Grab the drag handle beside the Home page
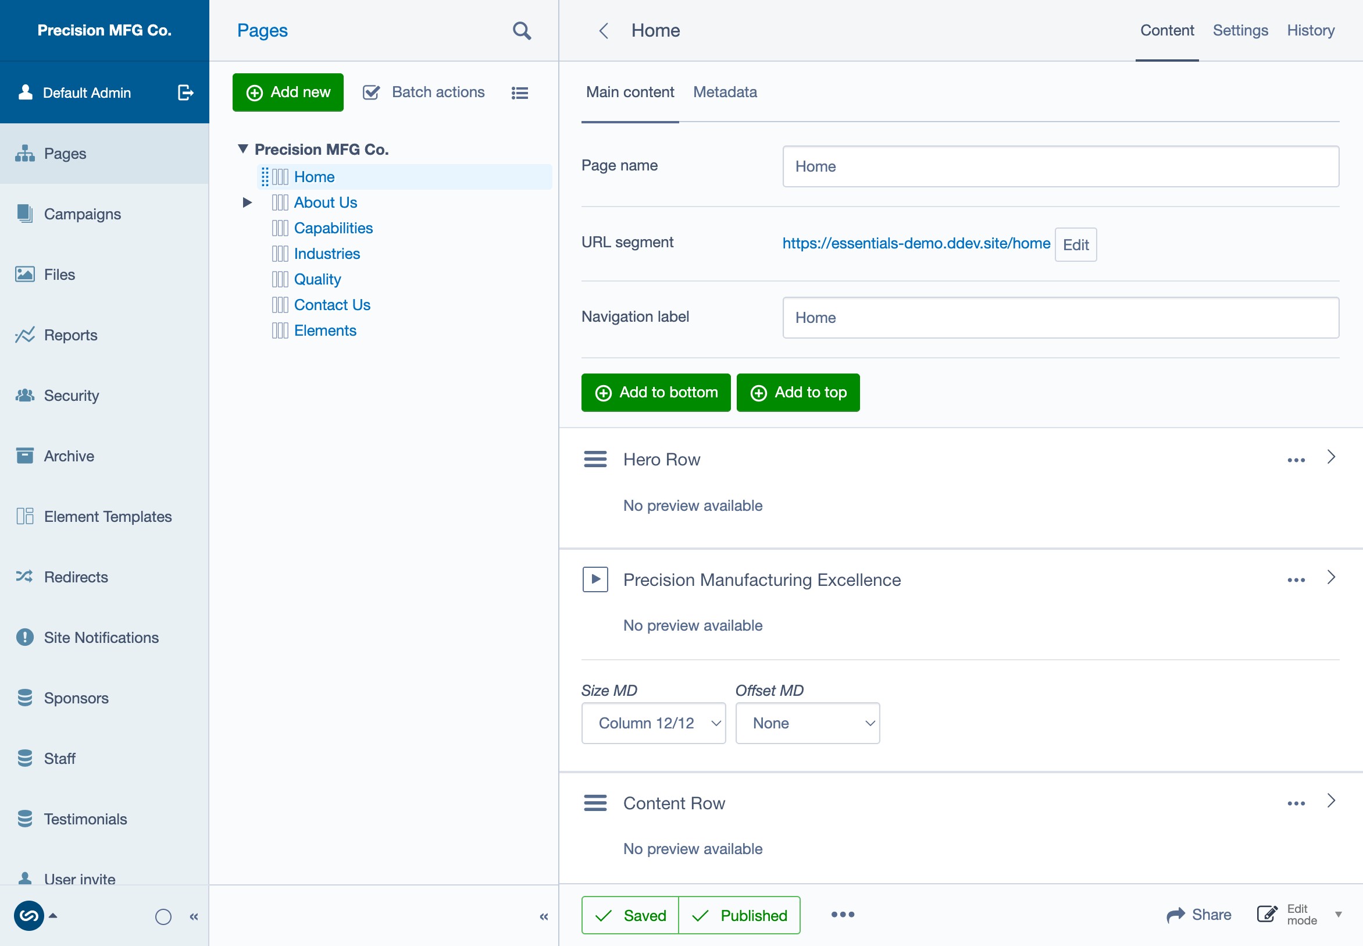1363x946 pixels. coord(265,177)
